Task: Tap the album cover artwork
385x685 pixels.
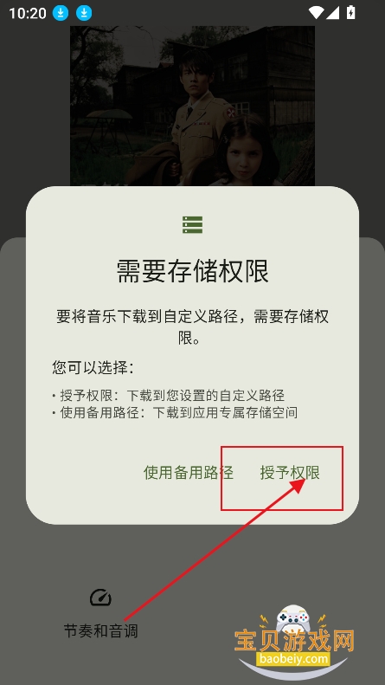Action: [x=192, y=106]
